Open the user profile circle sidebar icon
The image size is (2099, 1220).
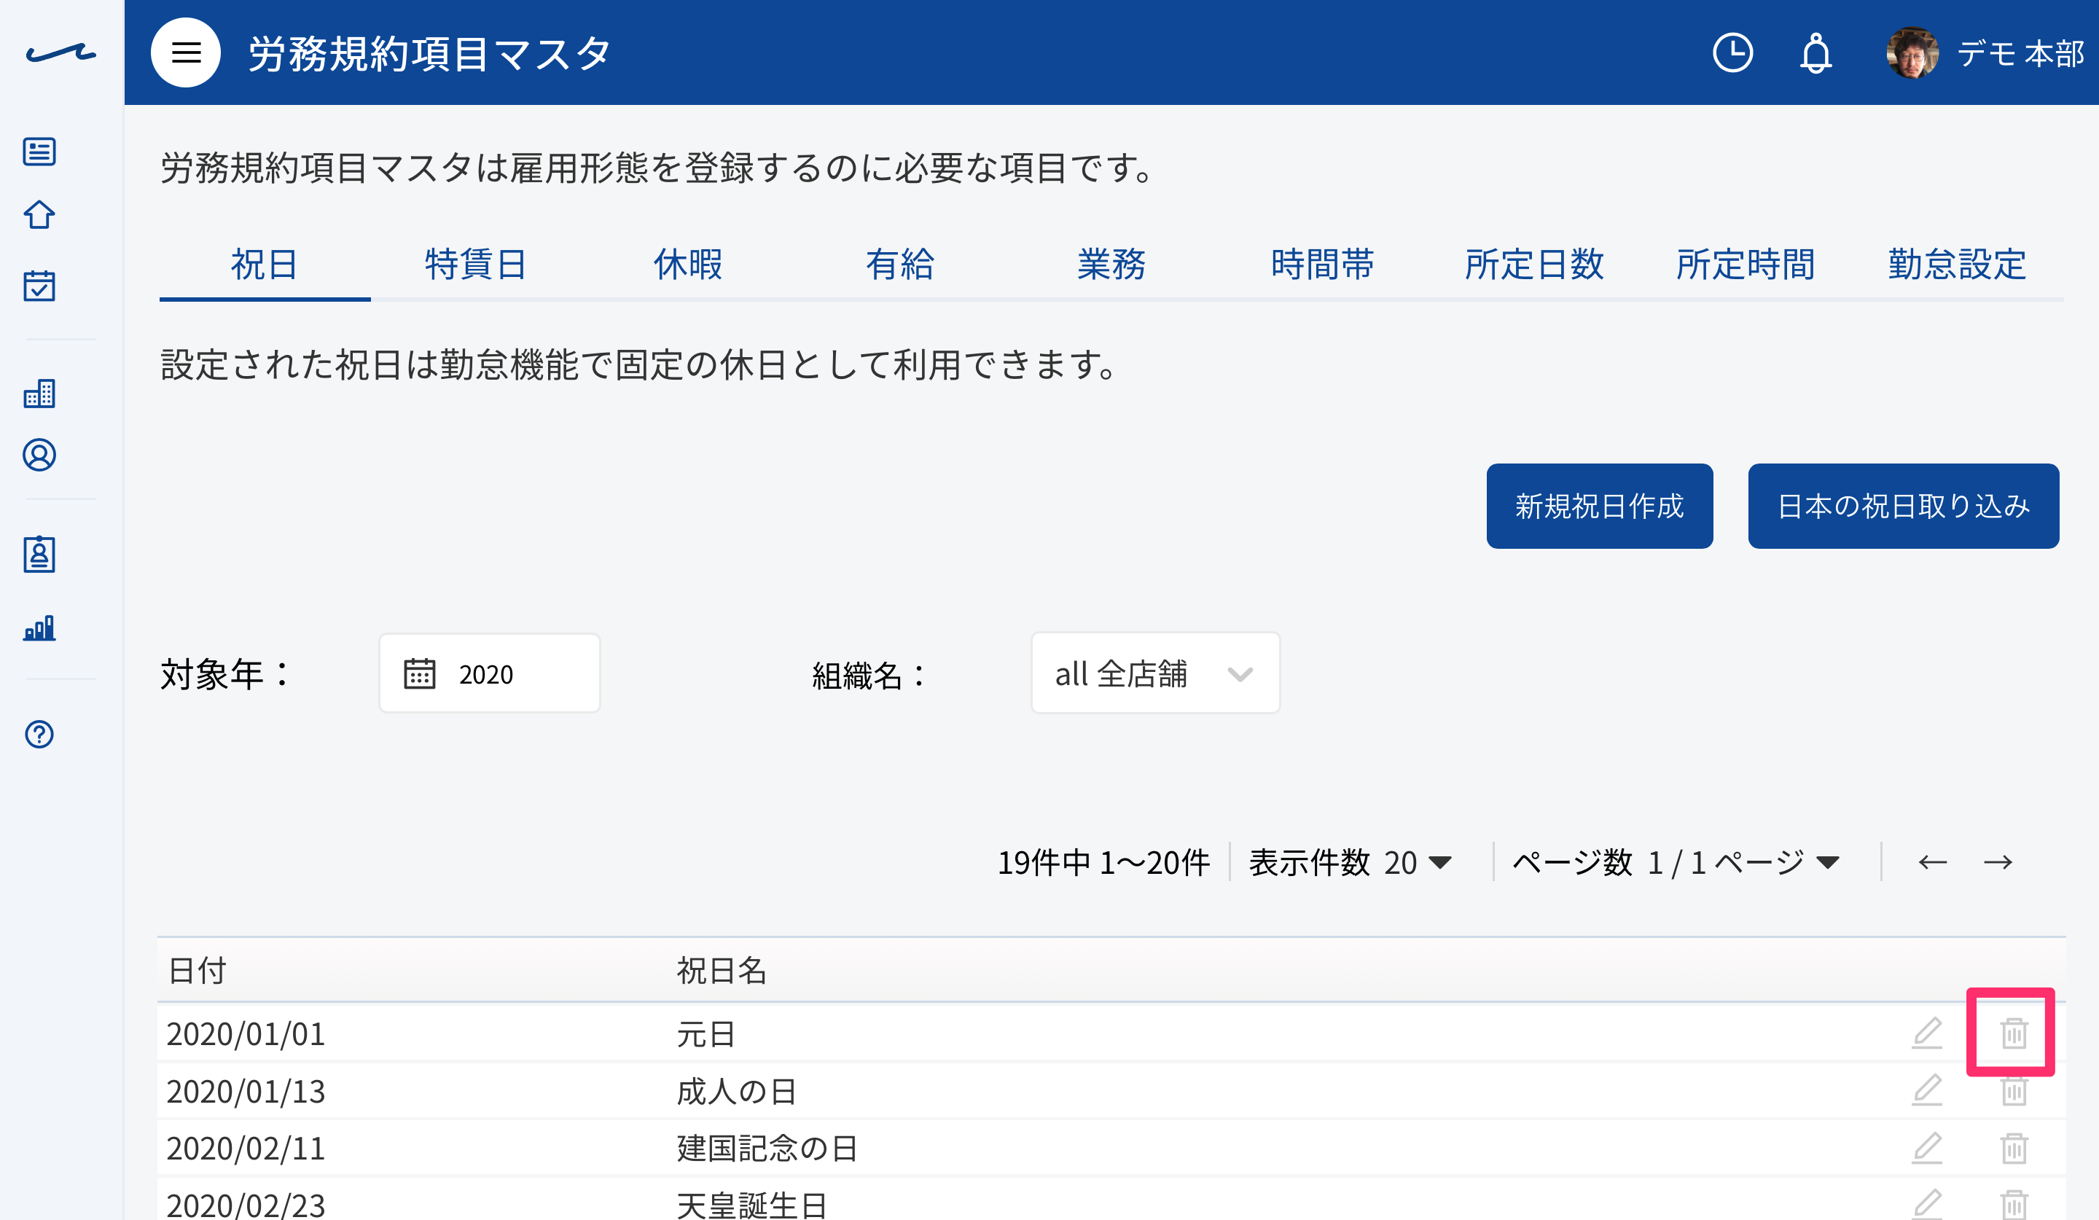click(39, 455)
